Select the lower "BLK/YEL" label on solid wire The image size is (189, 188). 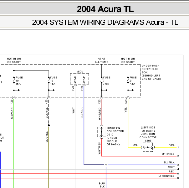[47, 137]
